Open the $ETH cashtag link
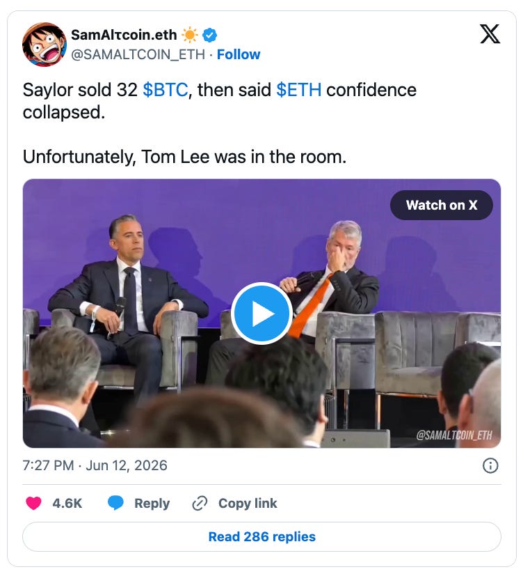This screenshot has width=523, height=574. [x=299, y=90]
